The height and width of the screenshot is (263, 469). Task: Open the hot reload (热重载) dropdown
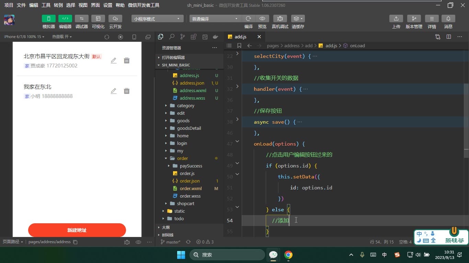coord(62,37)
